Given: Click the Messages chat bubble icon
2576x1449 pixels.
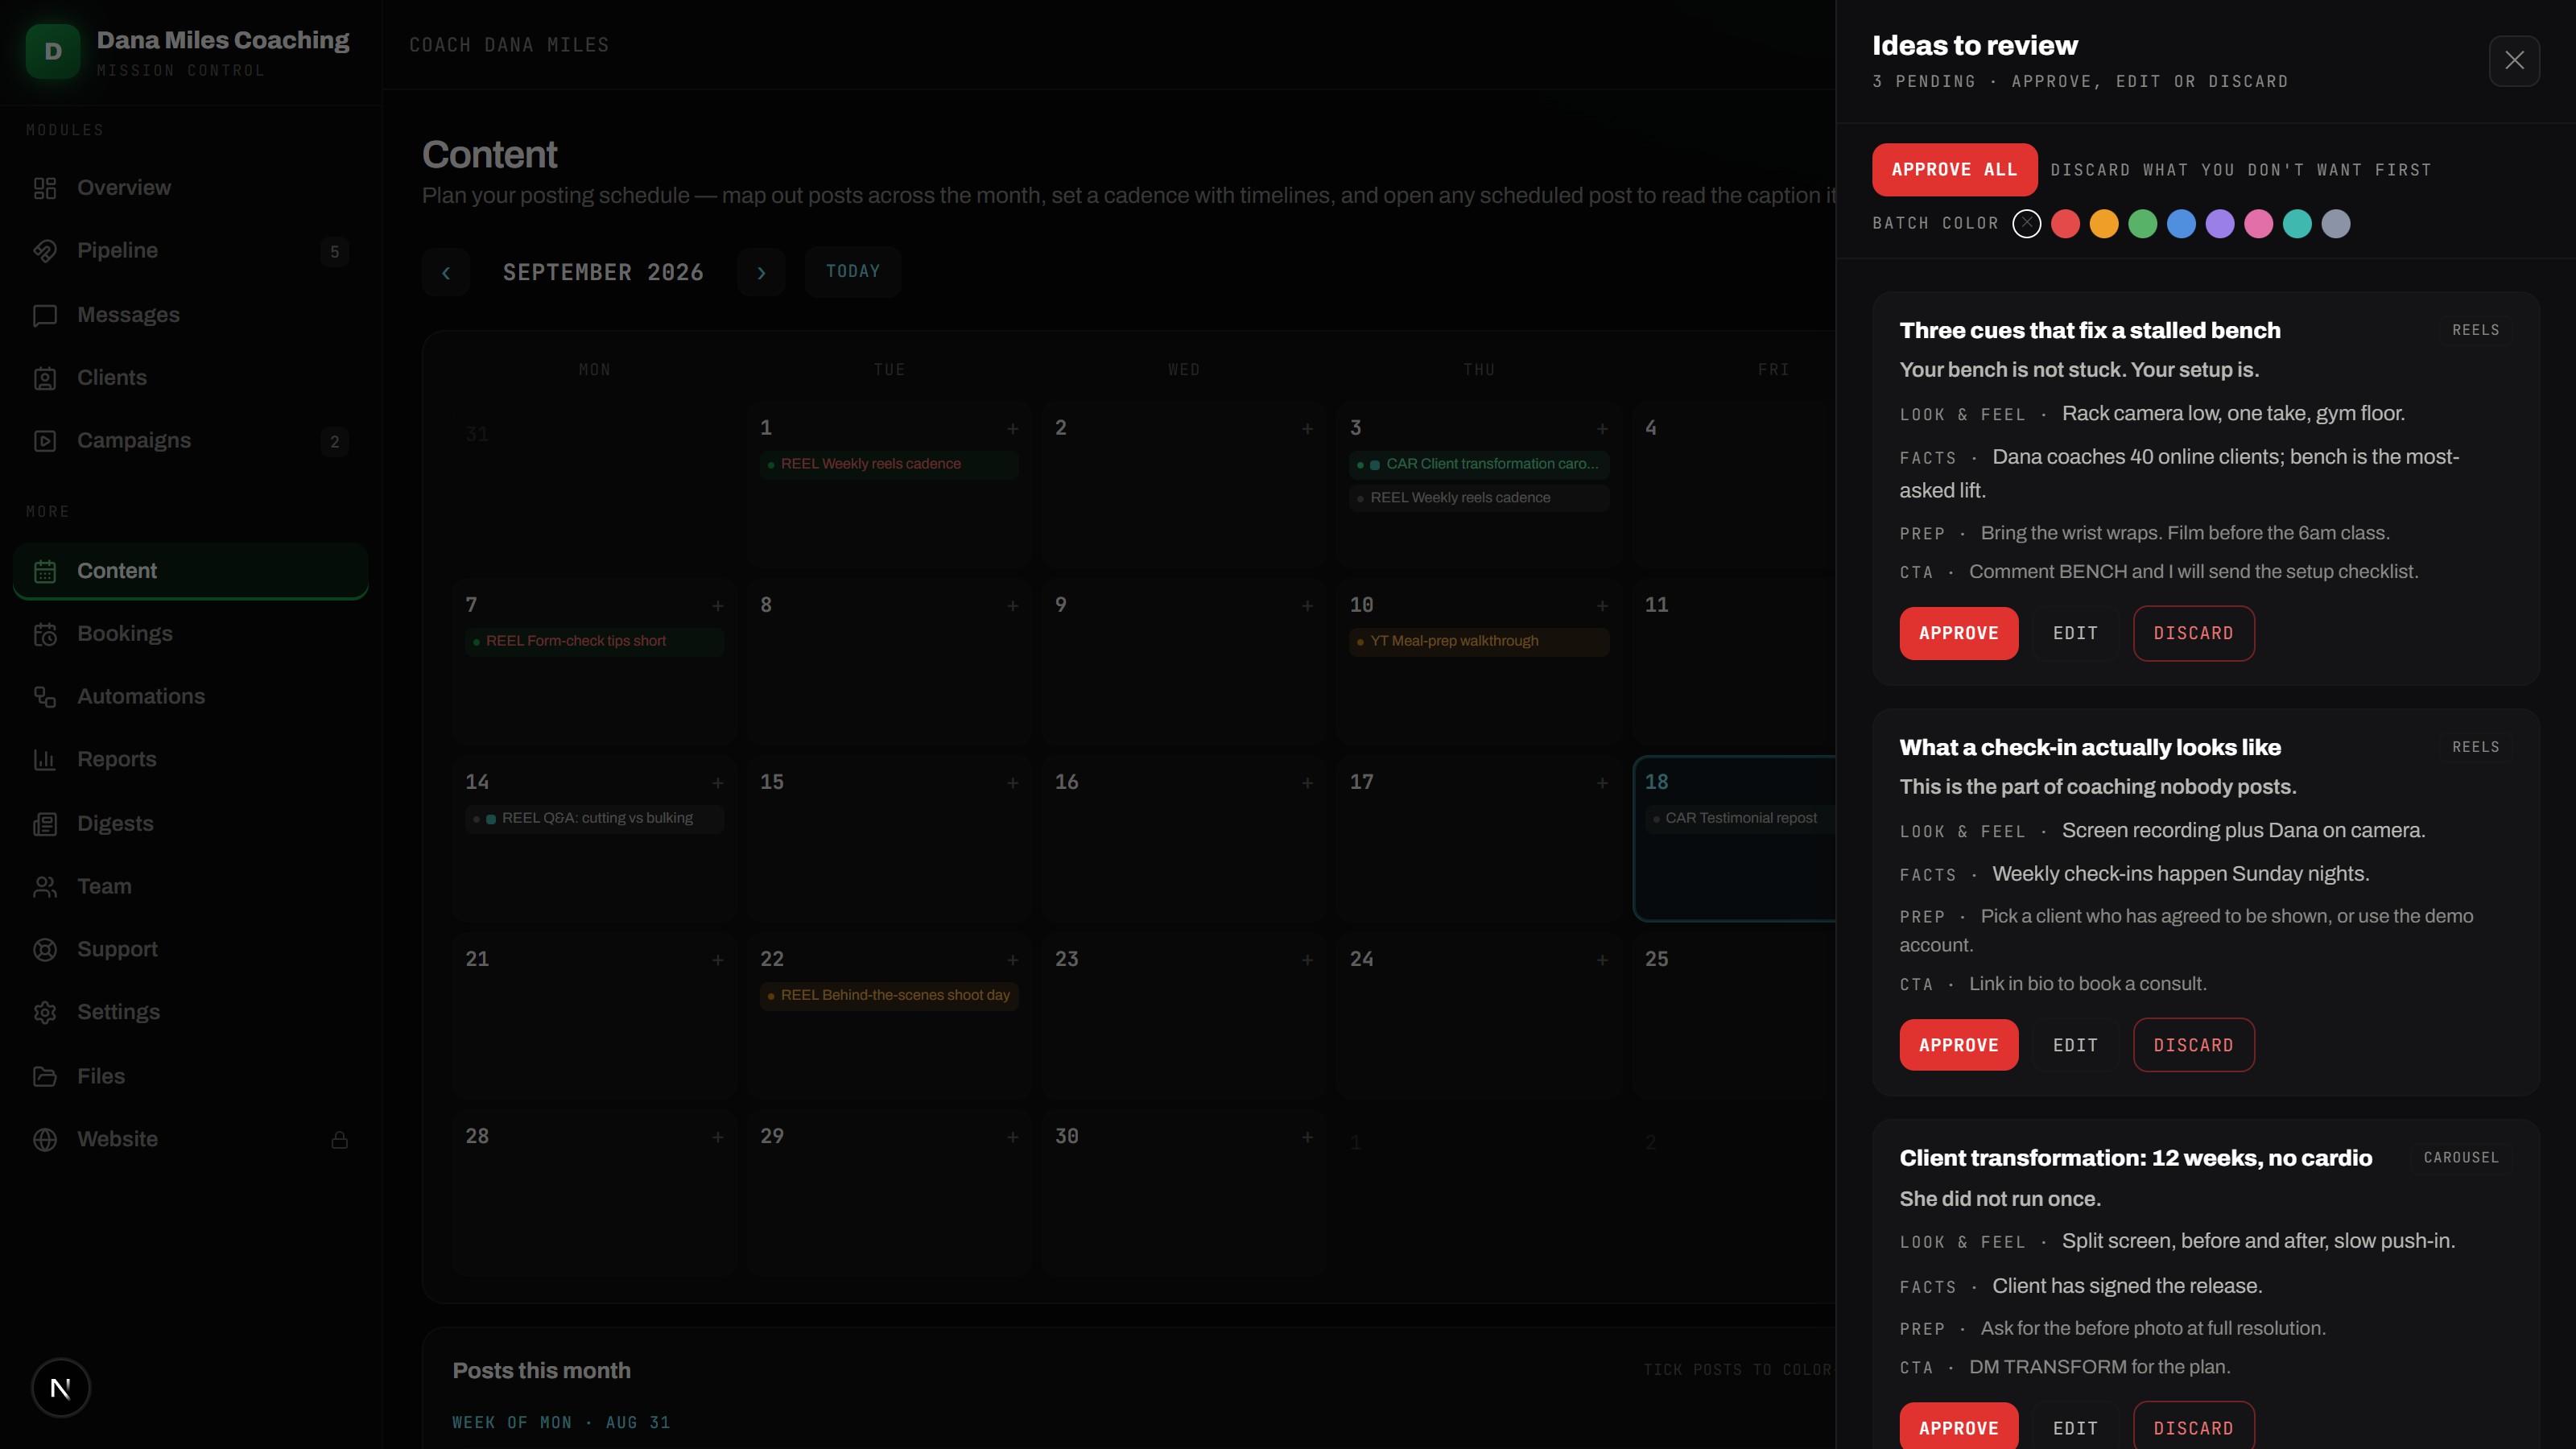Looking at the screenshot, I should 45,315.
